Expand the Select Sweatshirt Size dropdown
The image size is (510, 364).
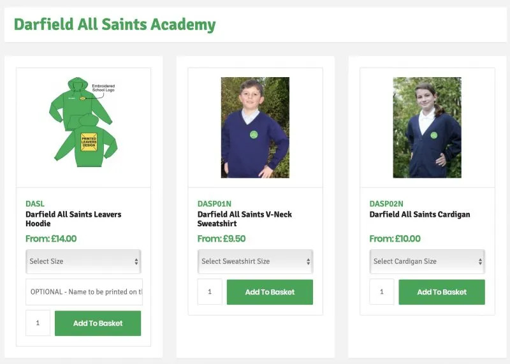tap(255, 261)
